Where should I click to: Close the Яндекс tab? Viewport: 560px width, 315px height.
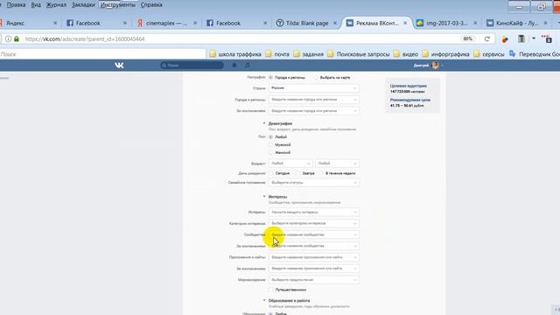(55, 24)
